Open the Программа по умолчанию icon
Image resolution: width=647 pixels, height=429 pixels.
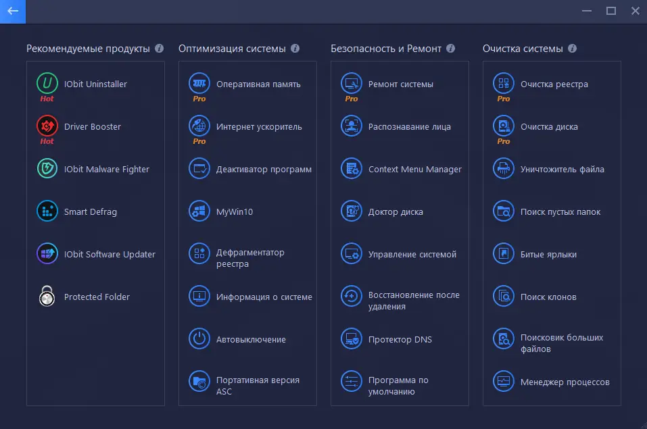point(352,381)
